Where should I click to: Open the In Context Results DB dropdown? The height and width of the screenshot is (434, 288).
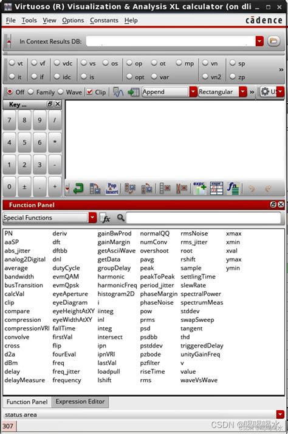tap(259, 41)
